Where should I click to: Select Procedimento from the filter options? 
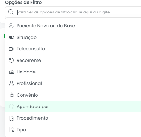tap(73, 118)
